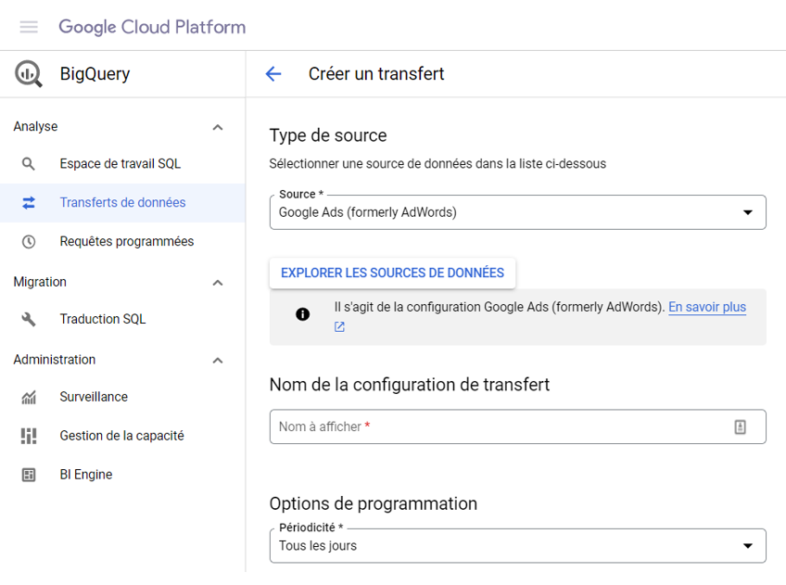Open the hamburger navigation menu

pyautogui.click(x=29, y=27)
